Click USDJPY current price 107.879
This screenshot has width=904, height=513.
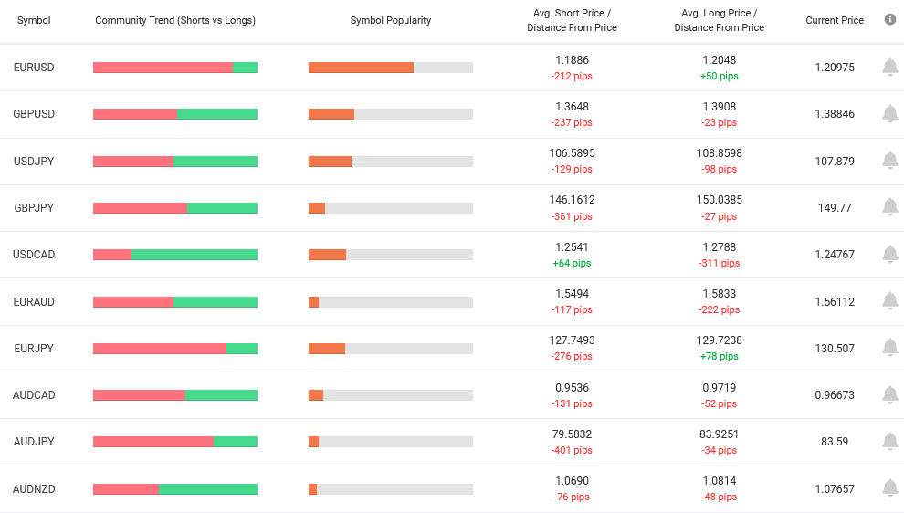click(835, 162)
